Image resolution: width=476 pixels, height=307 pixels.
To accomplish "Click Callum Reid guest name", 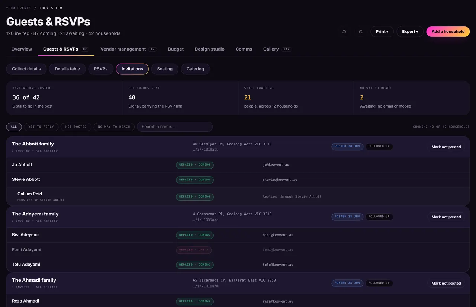I will pyautogui.click(x=30, y=194).
